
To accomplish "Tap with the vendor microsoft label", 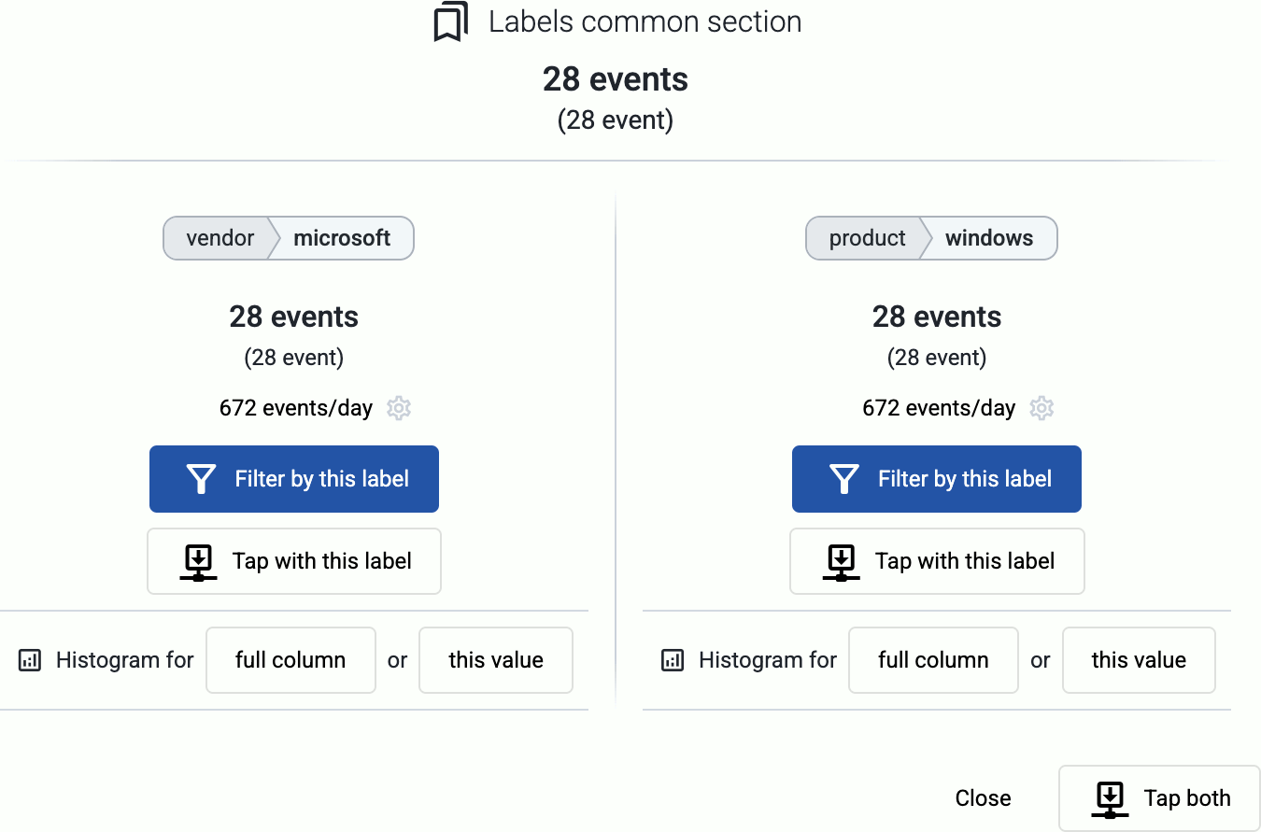I will tap(294, 561).
